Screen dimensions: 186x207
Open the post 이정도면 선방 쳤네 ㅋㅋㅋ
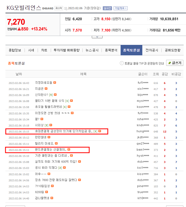52,113
